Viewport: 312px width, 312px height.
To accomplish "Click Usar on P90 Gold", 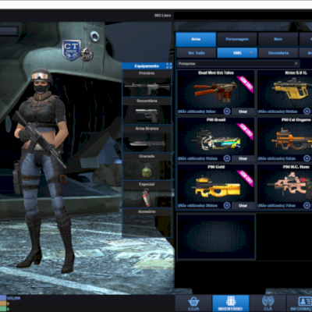I will [x=243, y=205].
